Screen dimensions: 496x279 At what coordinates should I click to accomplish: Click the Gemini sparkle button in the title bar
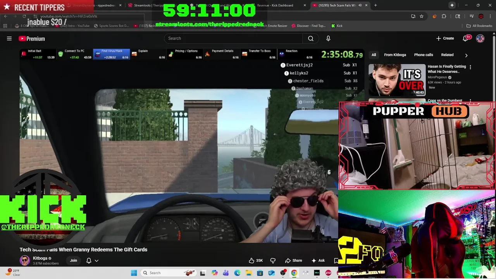(x=452, y=5)
